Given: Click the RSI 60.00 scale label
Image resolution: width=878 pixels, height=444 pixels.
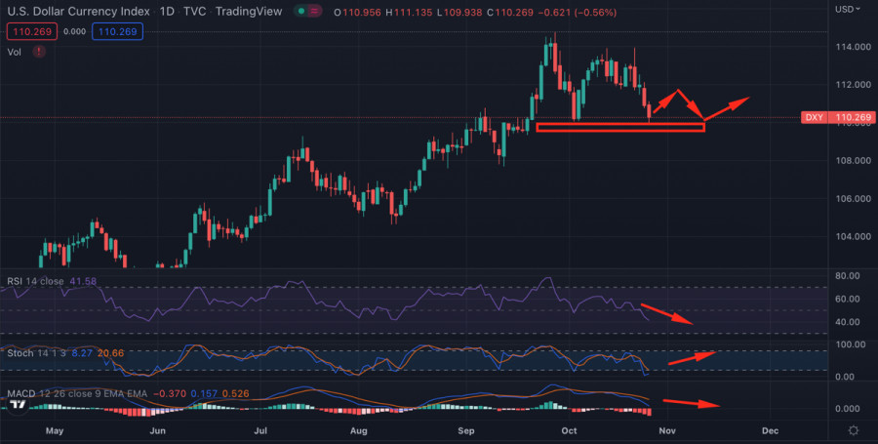Looking at the screenshot, I should point(847,299).
